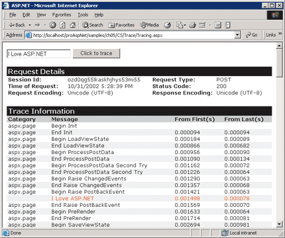The width and height of the screenshot is (285, 238).
Task: Open the View menu
Action: [x=41, y=15]
